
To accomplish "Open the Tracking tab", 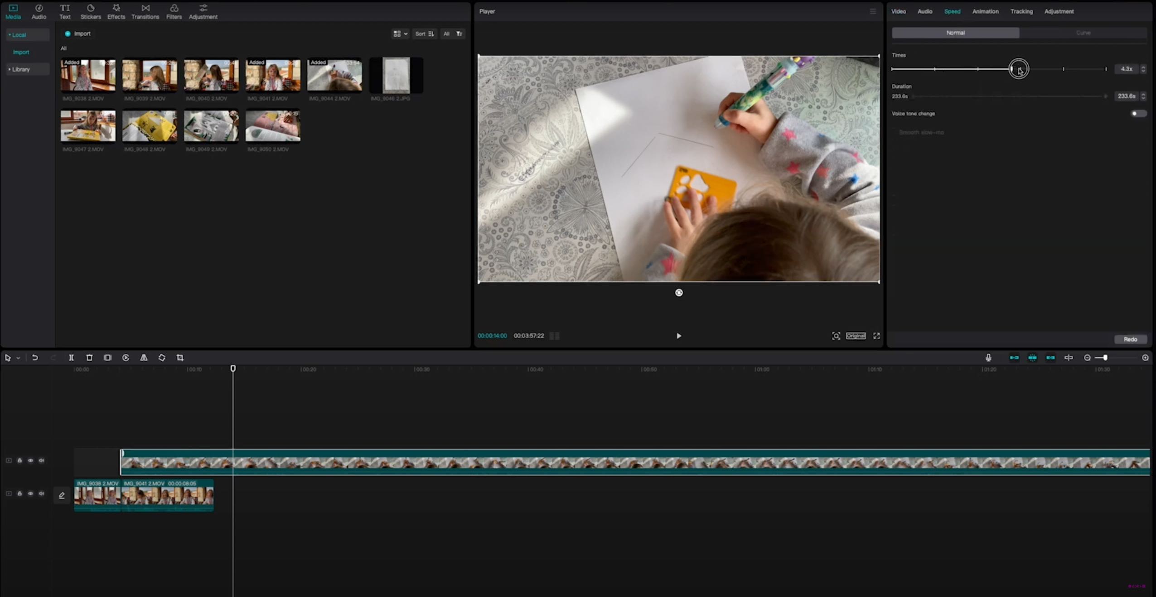I will click(x=1021, y=11).
